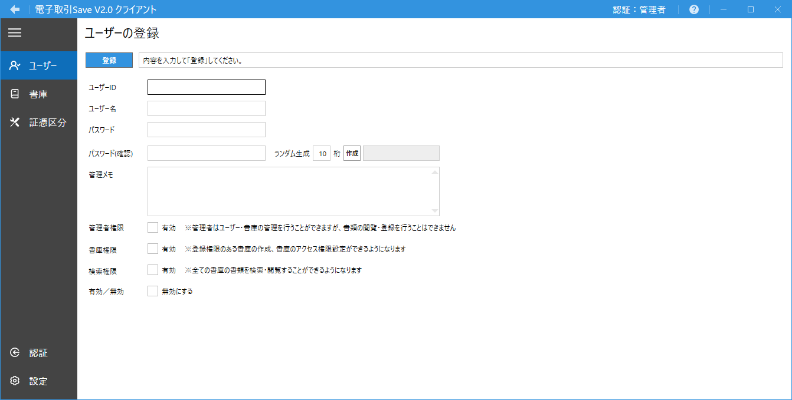Click the パスワード input field
The height and width of the screenshot is (400, 792).
click(206, 129)
